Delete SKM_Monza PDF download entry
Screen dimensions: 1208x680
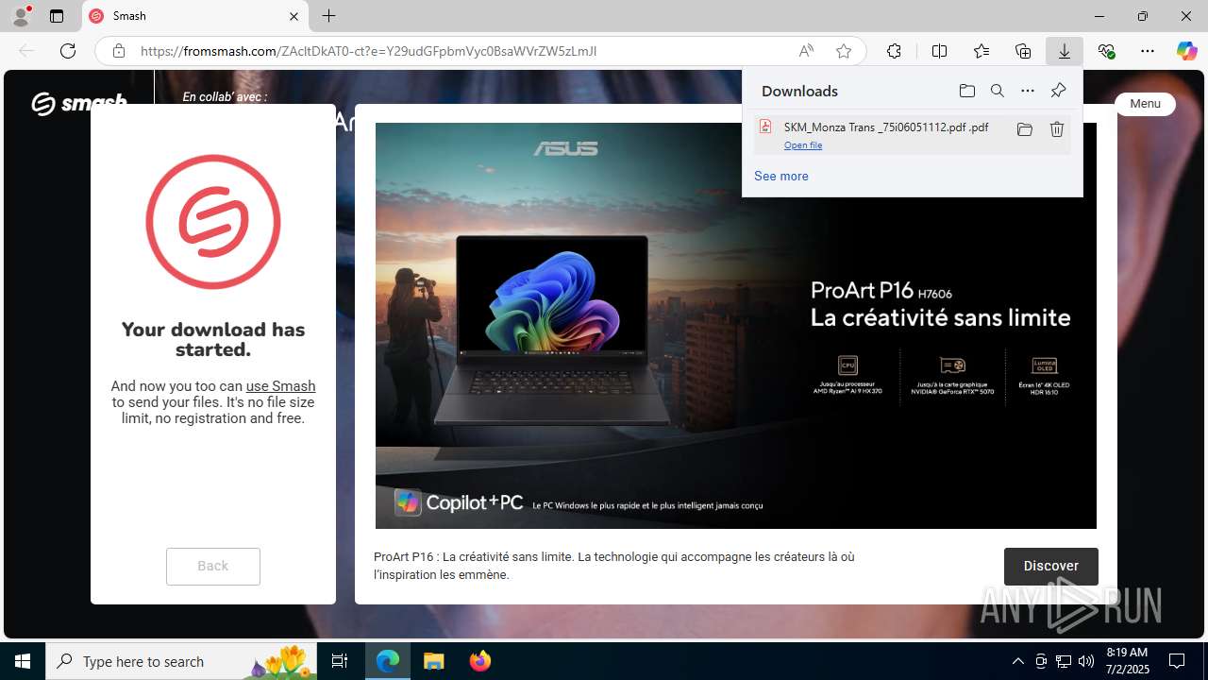click(1057, 129)
